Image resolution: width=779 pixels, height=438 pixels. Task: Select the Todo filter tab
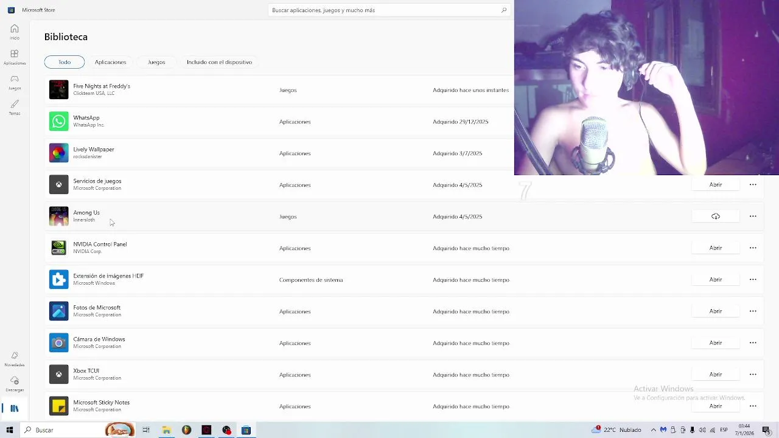[65, 62]
